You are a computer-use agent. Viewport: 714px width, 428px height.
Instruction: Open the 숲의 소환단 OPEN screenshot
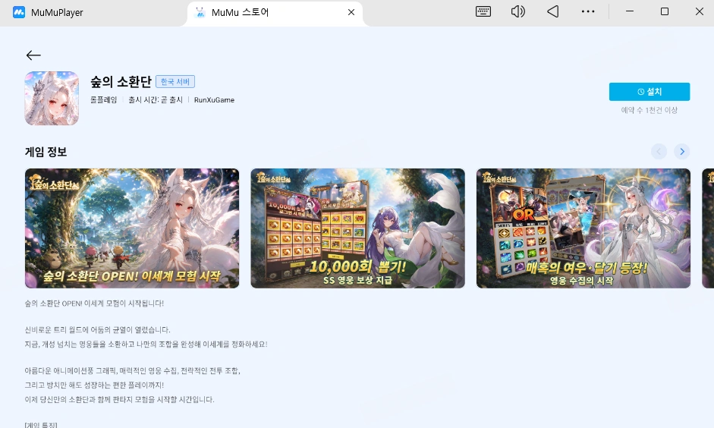(x=132, y=228)
